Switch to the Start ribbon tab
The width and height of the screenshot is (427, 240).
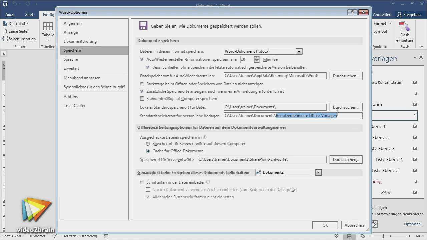point(29,15)
